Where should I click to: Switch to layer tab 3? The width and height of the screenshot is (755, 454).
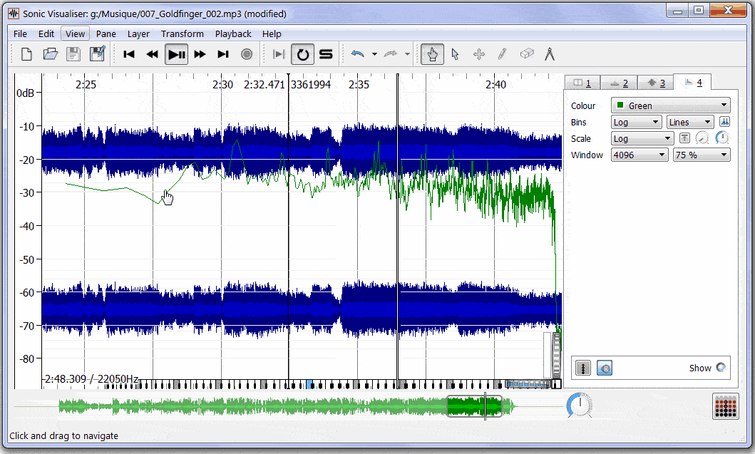point(656,83)
